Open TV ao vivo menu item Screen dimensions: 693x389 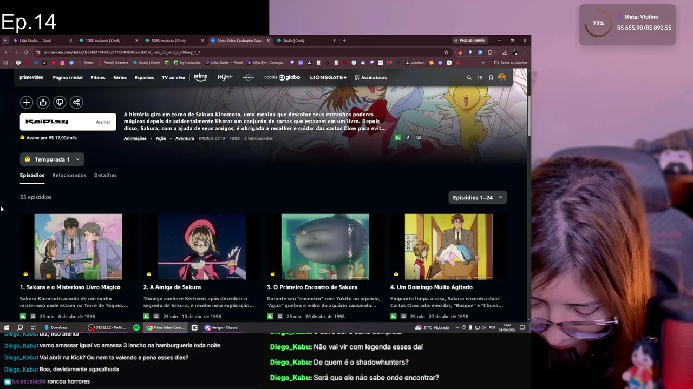point(173,78)
